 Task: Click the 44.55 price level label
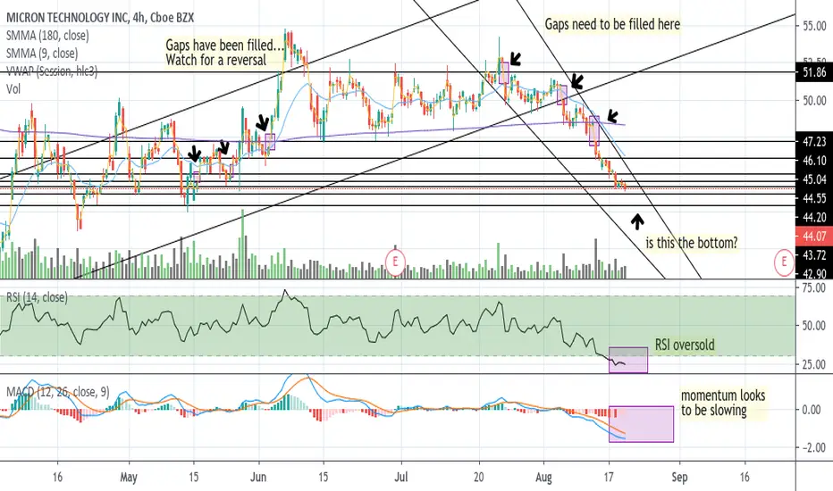click(x=814, y=198)
